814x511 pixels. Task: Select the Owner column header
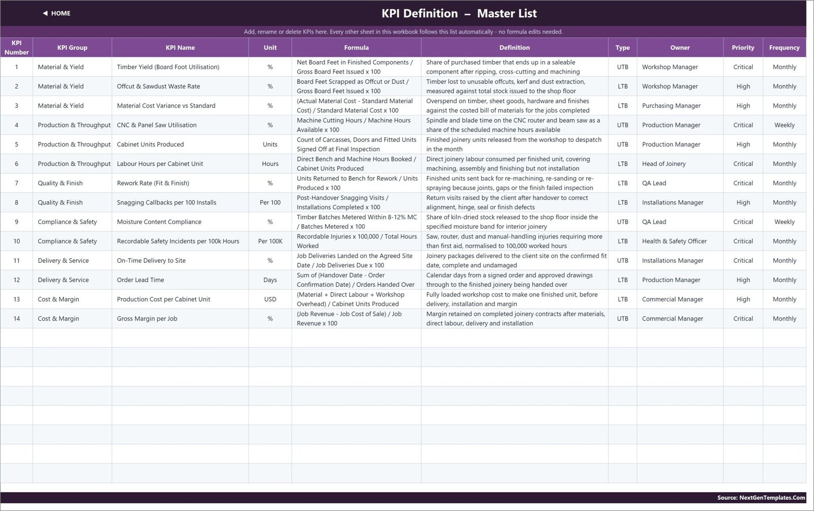tap(680, 47)
